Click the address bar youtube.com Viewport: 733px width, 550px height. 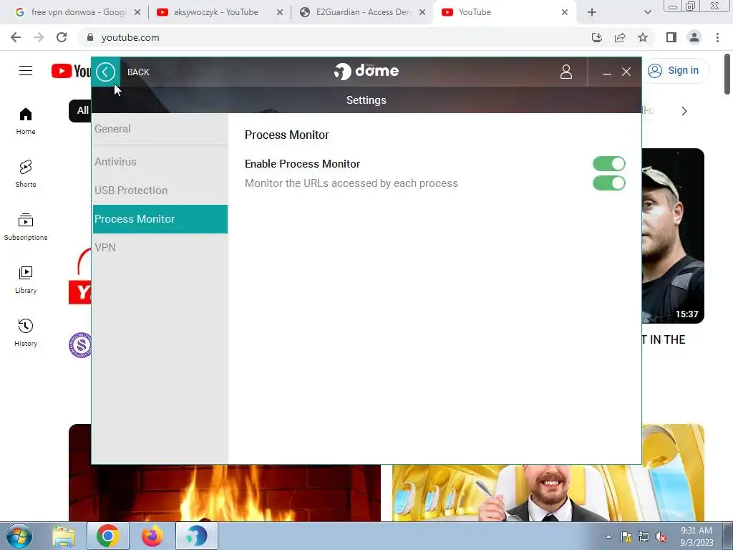coord(130,37)
